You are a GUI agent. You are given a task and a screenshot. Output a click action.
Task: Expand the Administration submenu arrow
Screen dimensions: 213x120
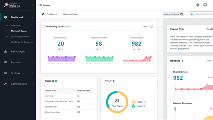pos(33,84)
